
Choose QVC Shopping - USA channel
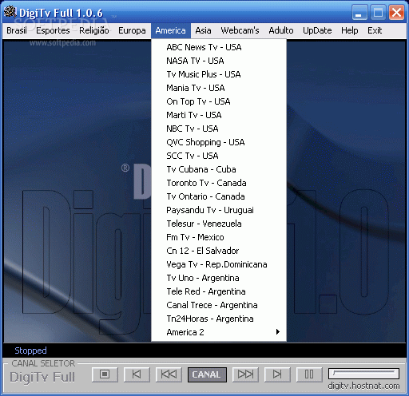point(219,142)
